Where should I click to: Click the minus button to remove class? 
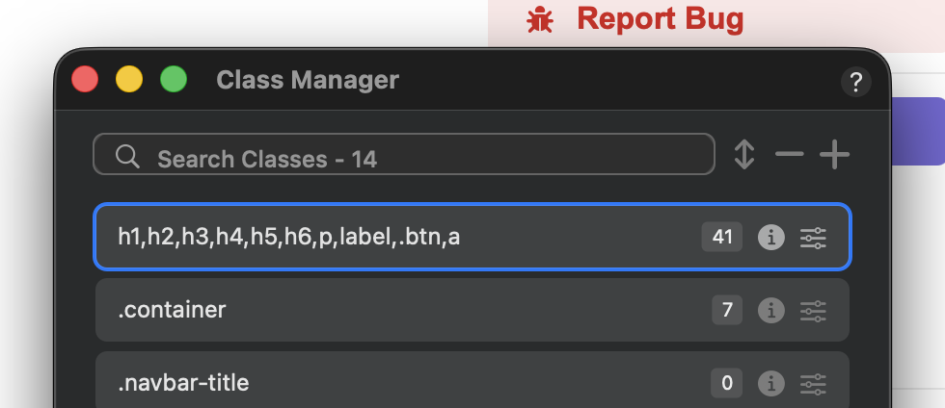click(789, 155)
